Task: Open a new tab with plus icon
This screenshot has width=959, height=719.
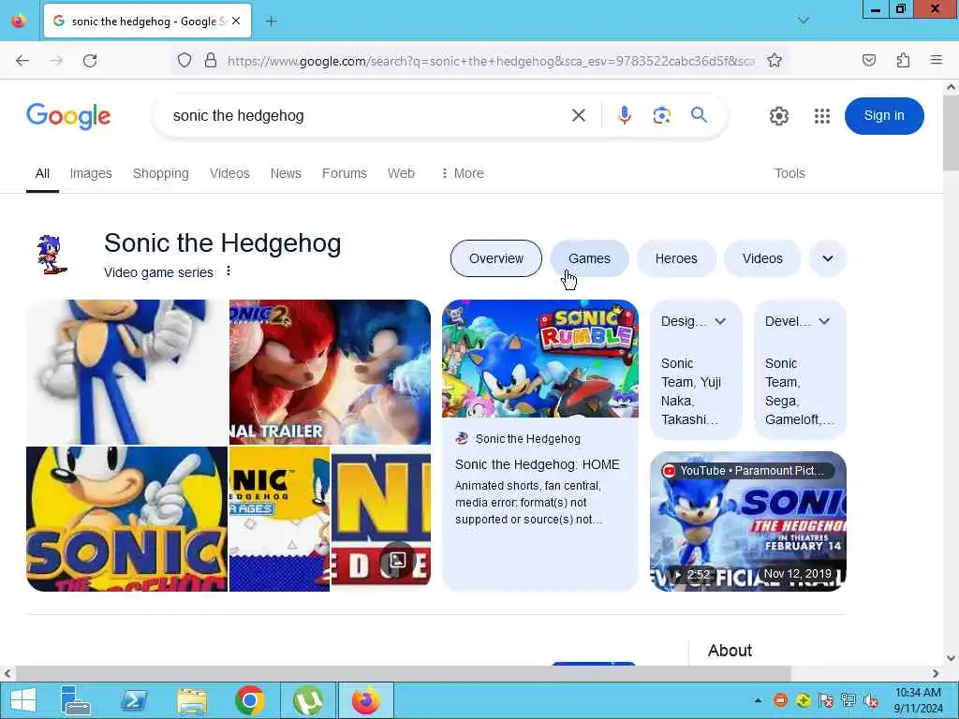Action: coord(271,22)
